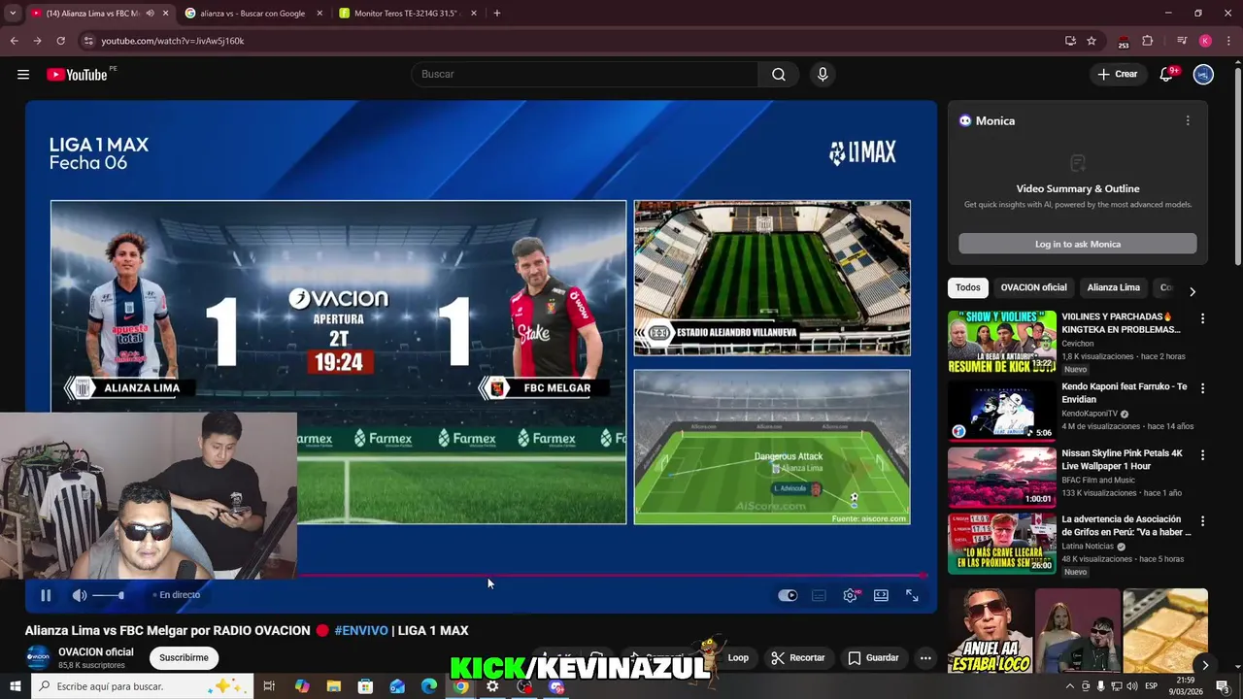The height and width of the screenshot is (699, 1243).
Task: Open YouTube notifications bell
Action: click(x=1166, y=75)
